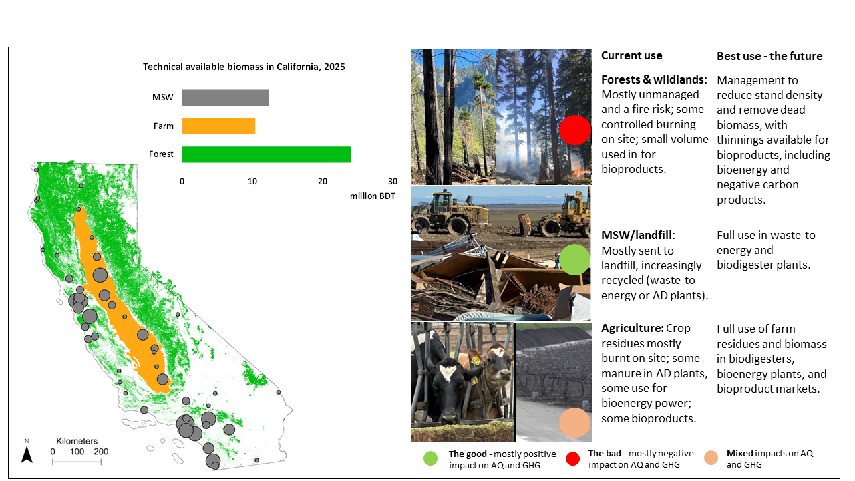Click the red circle on the forest fire photo
This screenshot has height=481, width=855.
click(x=575, y=130)
